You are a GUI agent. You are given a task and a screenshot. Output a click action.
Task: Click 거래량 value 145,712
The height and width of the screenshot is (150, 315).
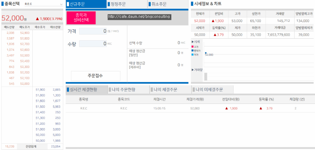(x=283, y=21)
